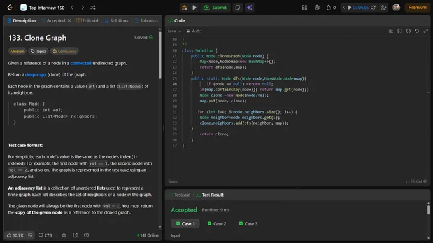Click the Code panel header
Image resolution: width=433 pixels, height=243 pixels.
tap(176, 21)
